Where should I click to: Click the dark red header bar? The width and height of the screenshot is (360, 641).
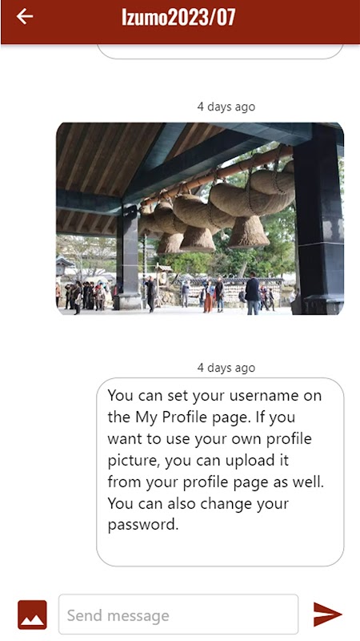(x=180, y=22)
